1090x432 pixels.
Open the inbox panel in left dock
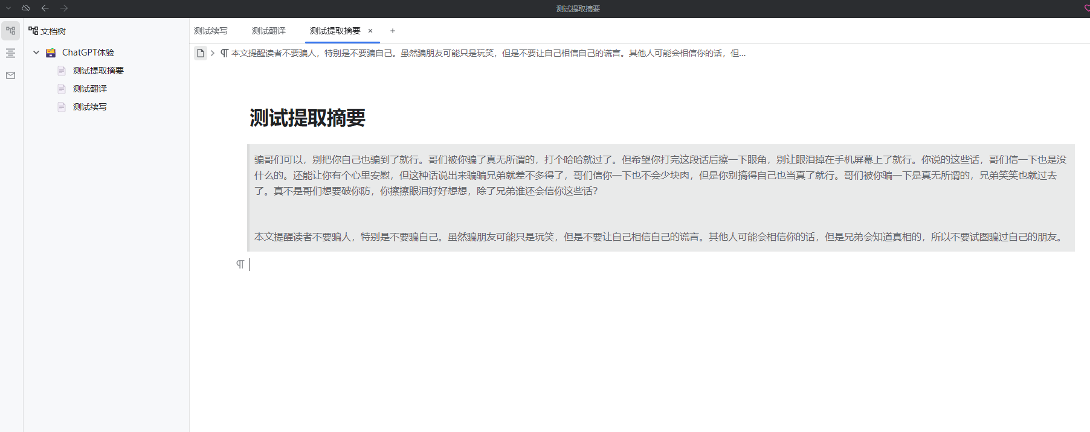click(x=11, y=75)
